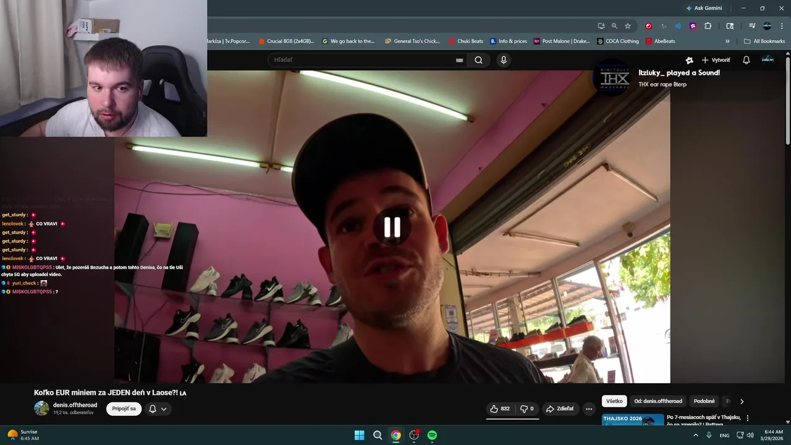Select the Všetko filter chip
791x445 pixels.
(x=614, y=401)
